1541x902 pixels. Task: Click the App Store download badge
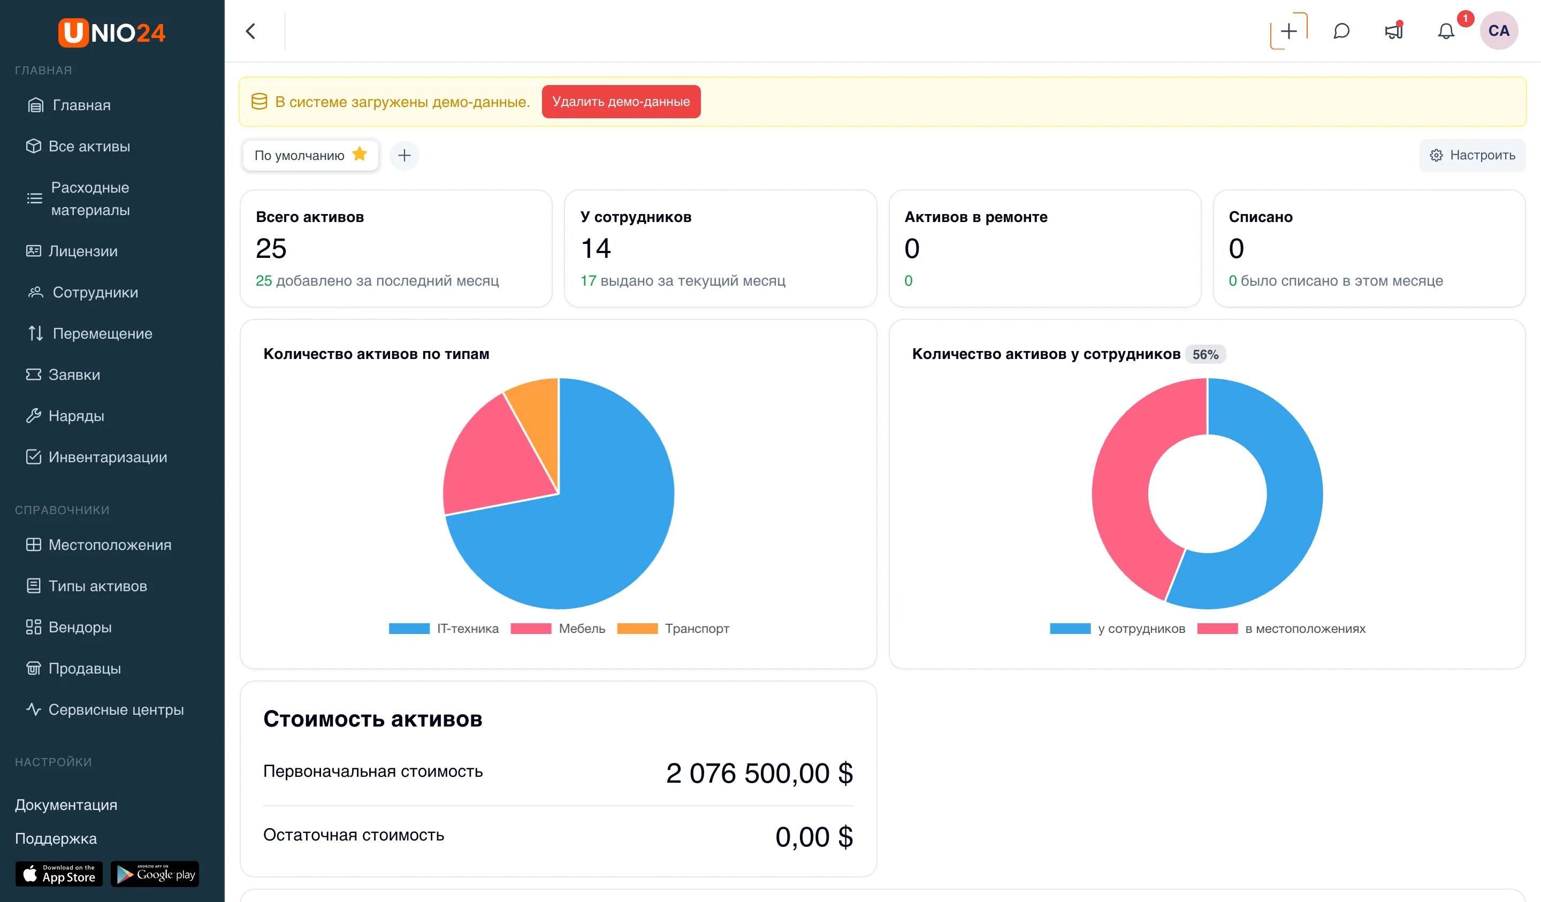pos(59,874)
